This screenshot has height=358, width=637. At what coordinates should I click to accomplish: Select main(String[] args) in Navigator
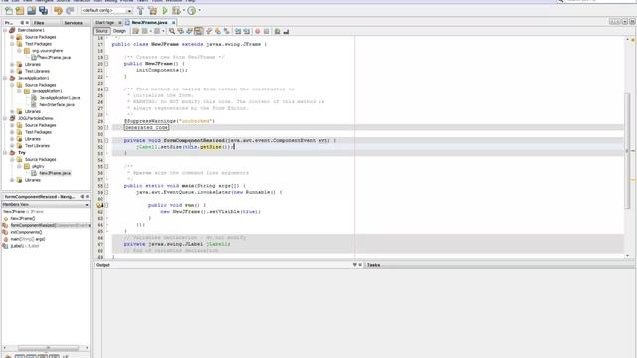pos(27,239)
